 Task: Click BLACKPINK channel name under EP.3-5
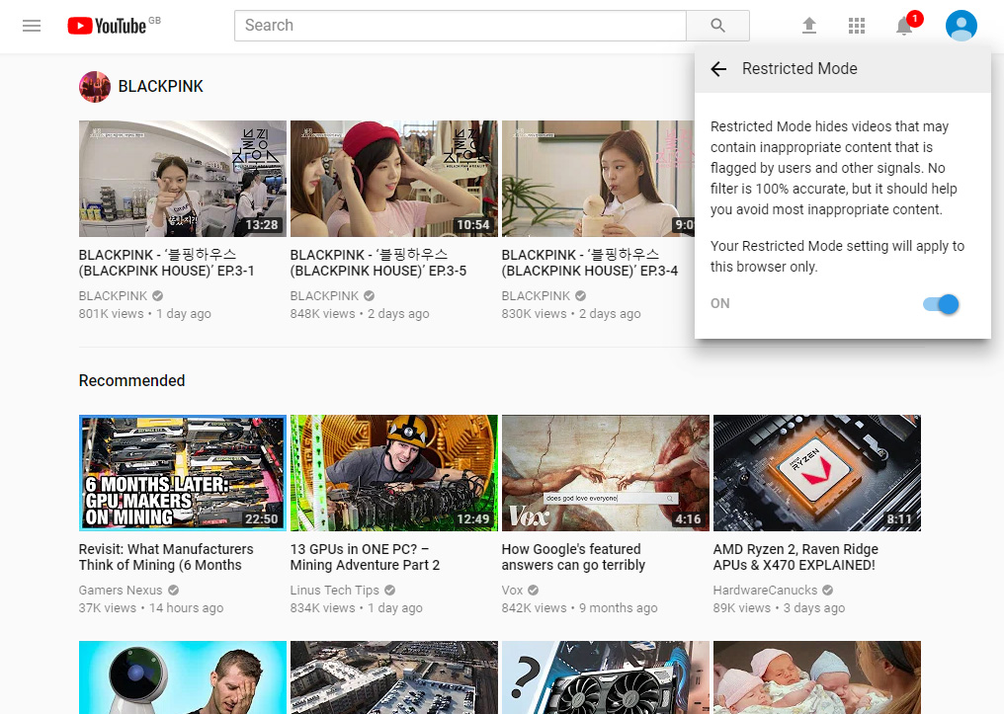point(324,295)
